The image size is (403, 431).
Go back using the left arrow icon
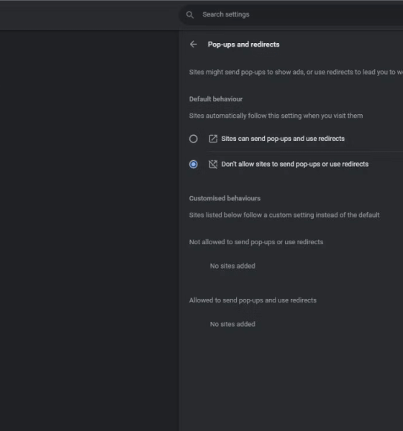pos(194,45)
